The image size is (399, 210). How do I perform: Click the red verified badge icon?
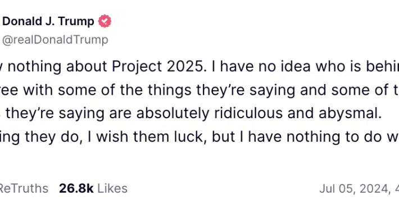(x=105, y=21)
